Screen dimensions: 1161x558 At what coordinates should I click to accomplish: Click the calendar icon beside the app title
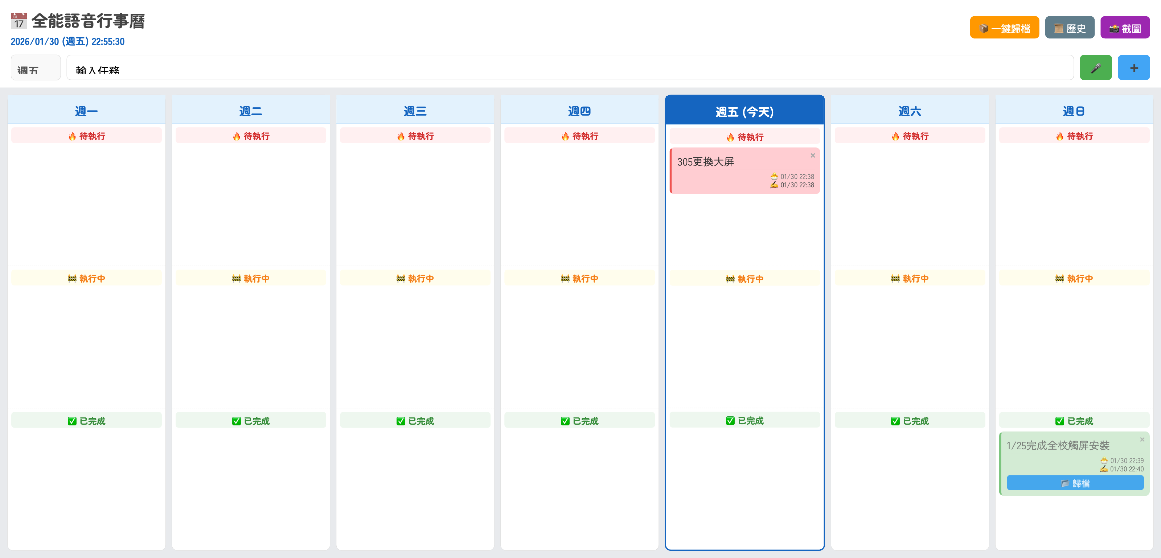tap(19, 21)
